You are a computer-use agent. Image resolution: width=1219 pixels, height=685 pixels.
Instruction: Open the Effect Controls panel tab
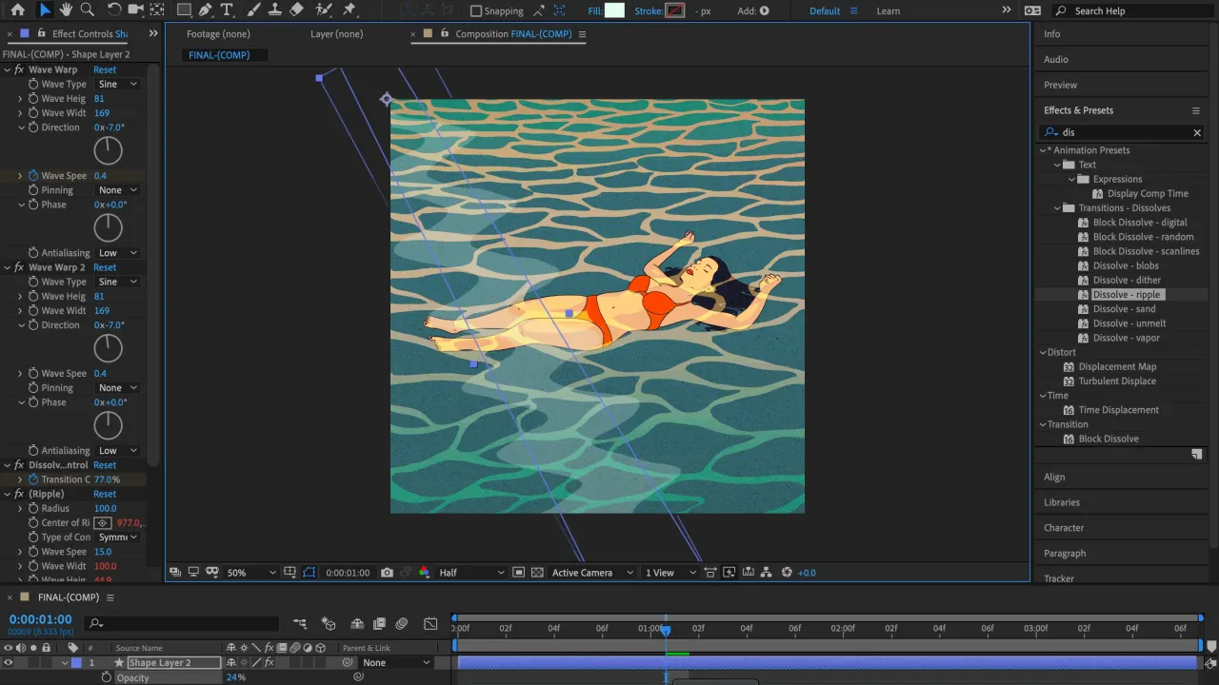(90, 34)
